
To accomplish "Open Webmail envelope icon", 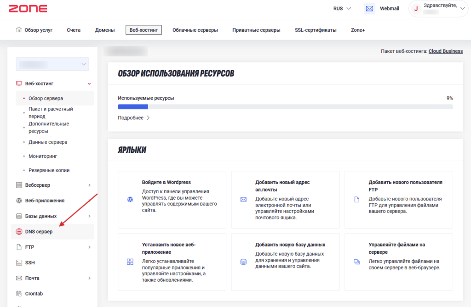I will 369,8.
